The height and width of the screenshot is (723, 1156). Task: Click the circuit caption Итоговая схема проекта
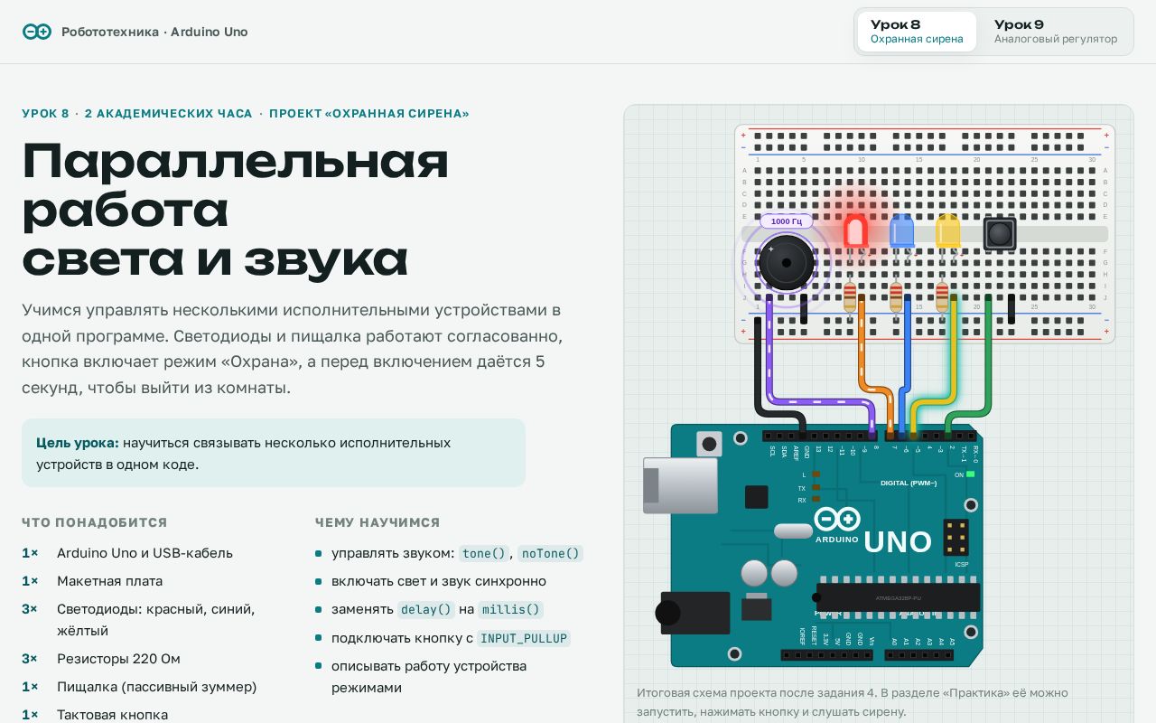(x=853, y=702)
